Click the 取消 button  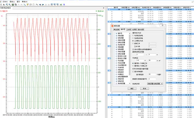coord(144,88)
